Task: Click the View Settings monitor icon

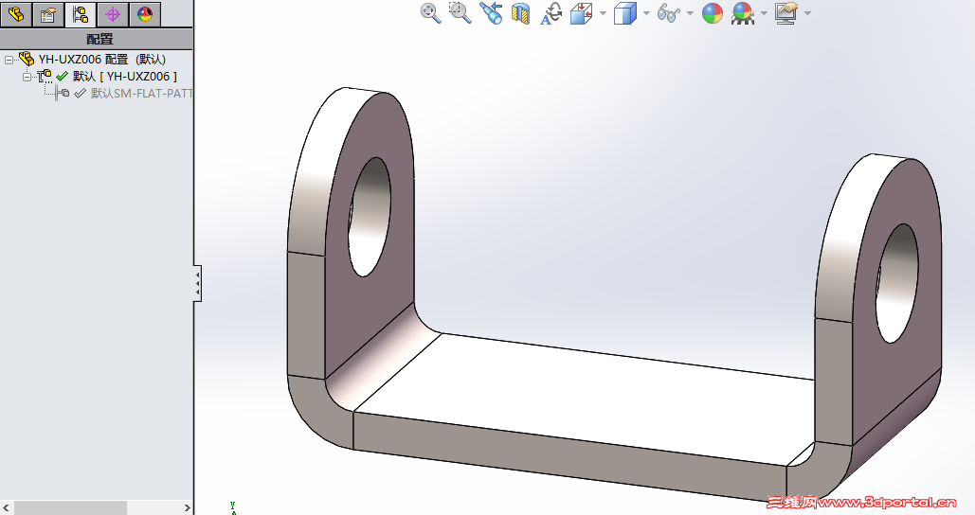Action: coord(786,13)
